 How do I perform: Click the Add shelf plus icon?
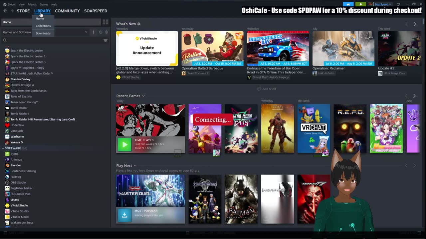click(x=259, y=89)
